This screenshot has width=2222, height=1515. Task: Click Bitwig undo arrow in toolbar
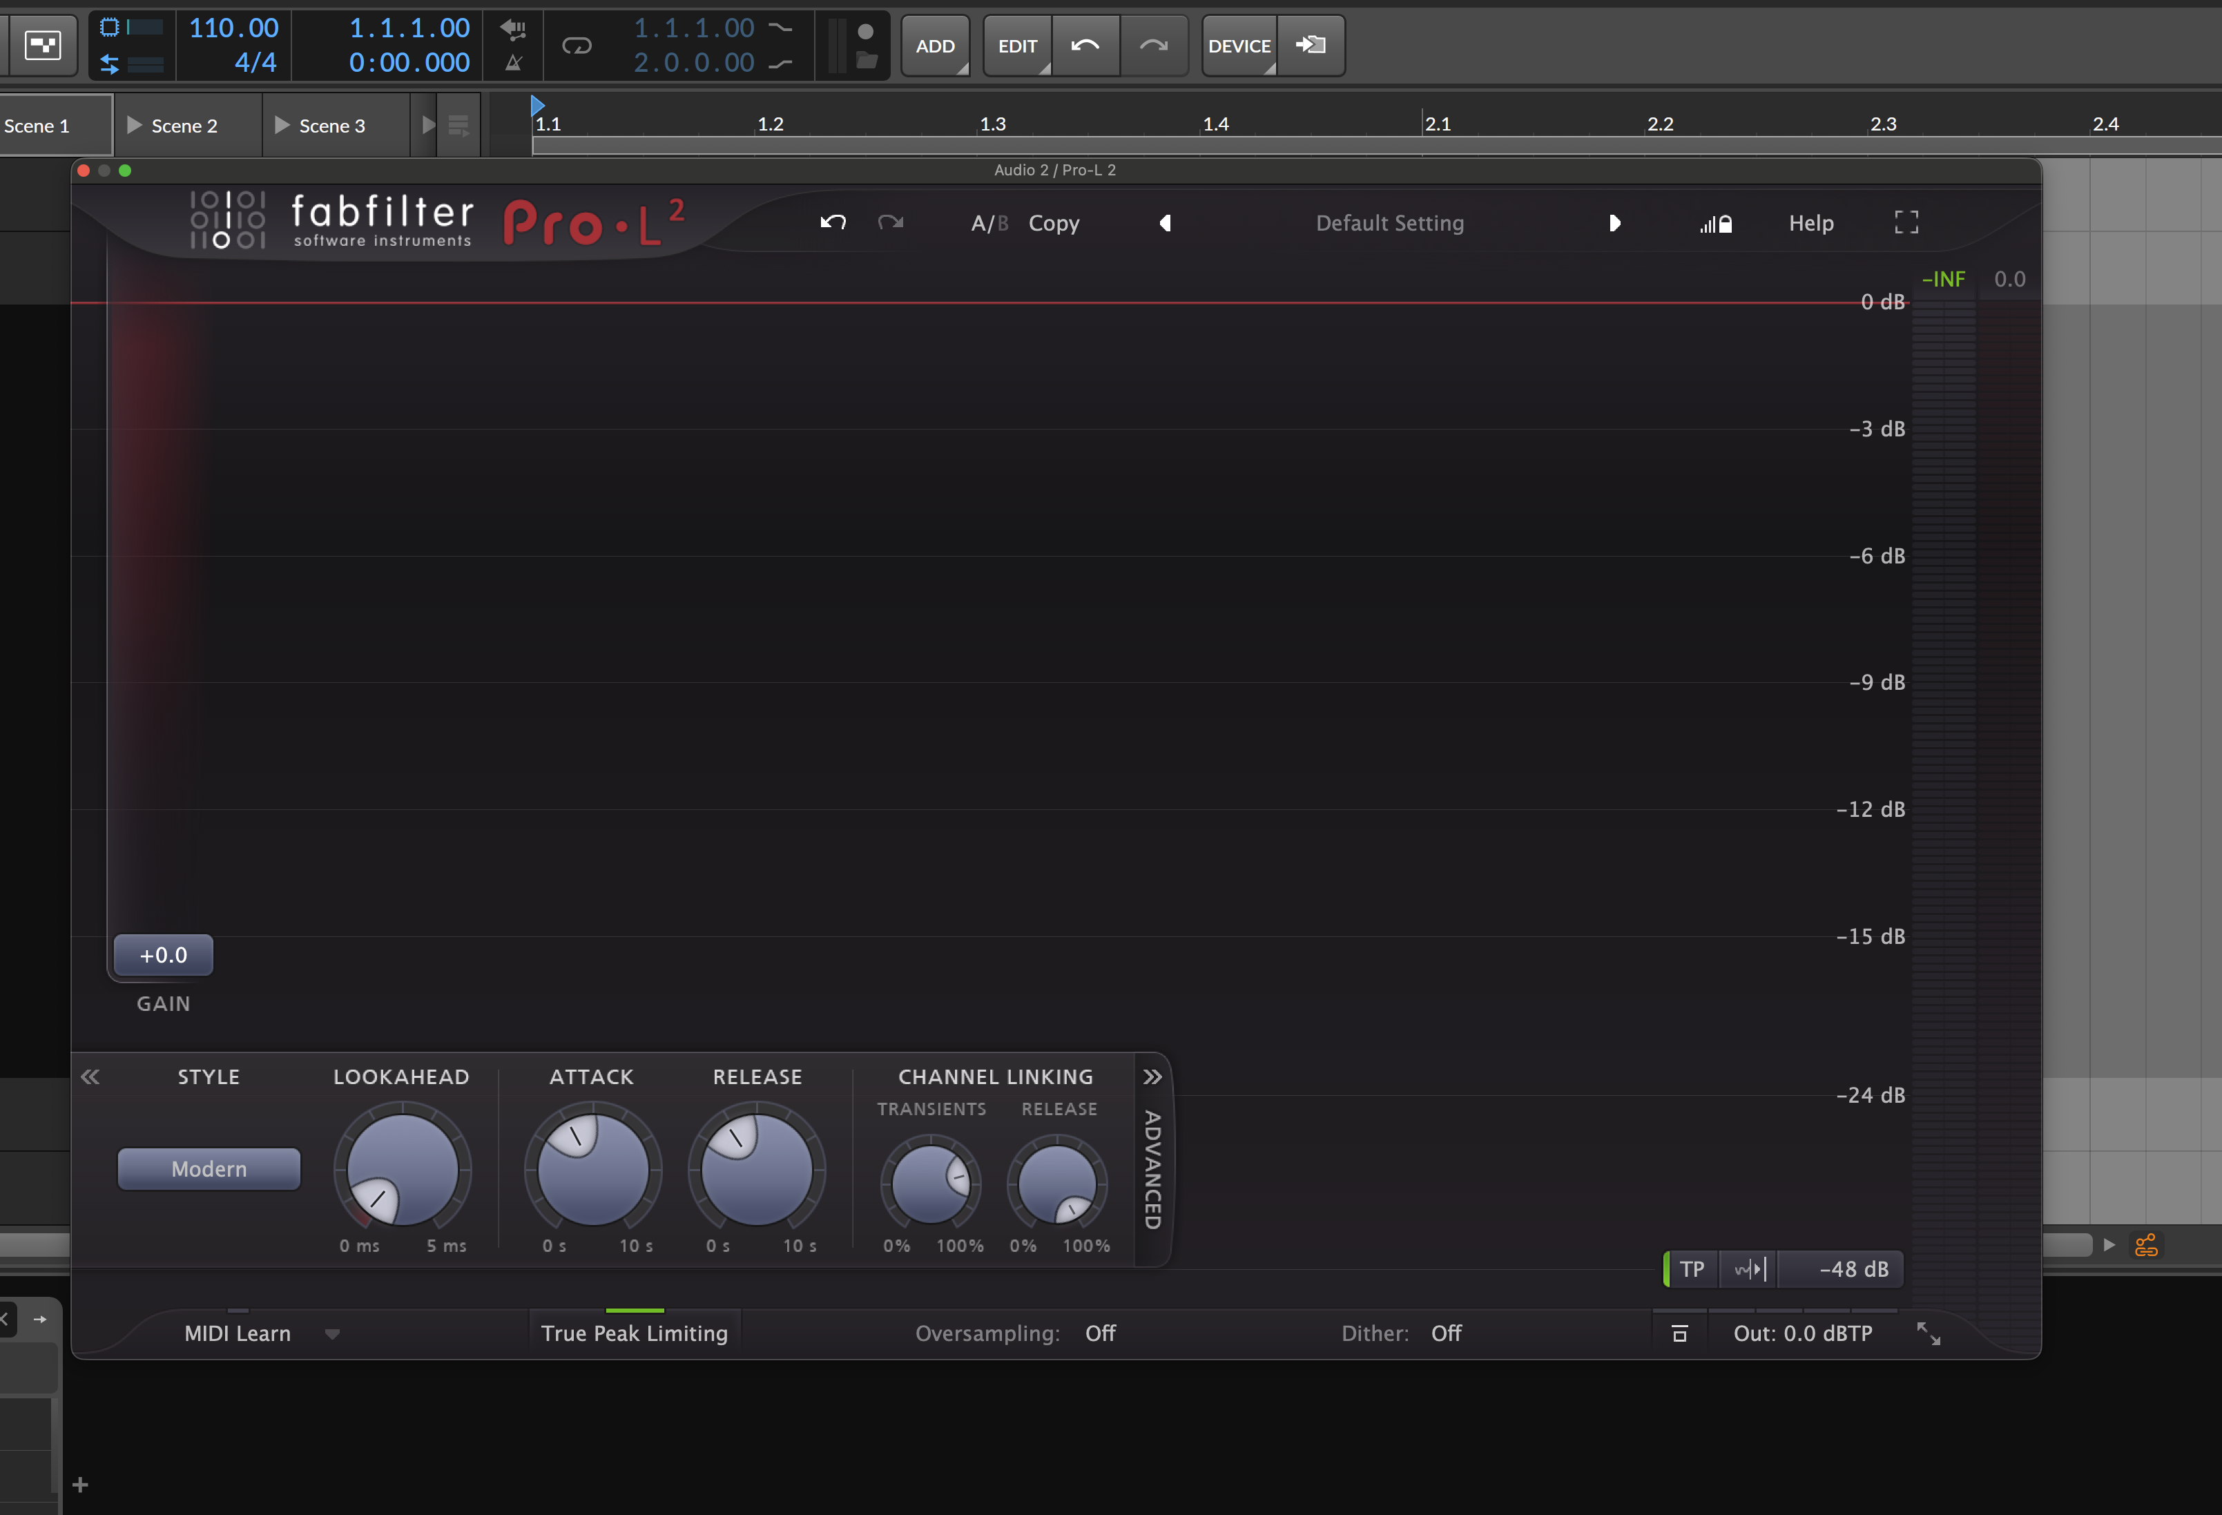coord(1085,45)
